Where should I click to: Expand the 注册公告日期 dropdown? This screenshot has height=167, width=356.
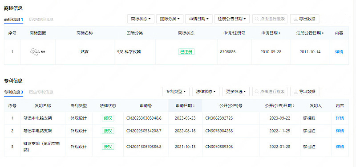tap(232, 19)
